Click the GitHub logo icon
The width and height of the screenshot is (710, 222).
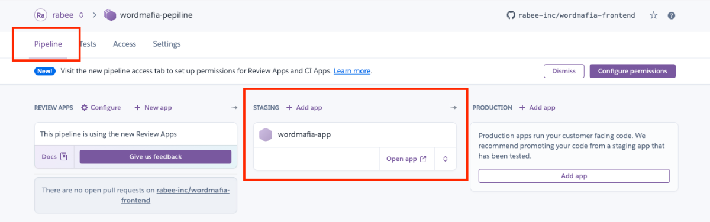click(x=511, y=15)
